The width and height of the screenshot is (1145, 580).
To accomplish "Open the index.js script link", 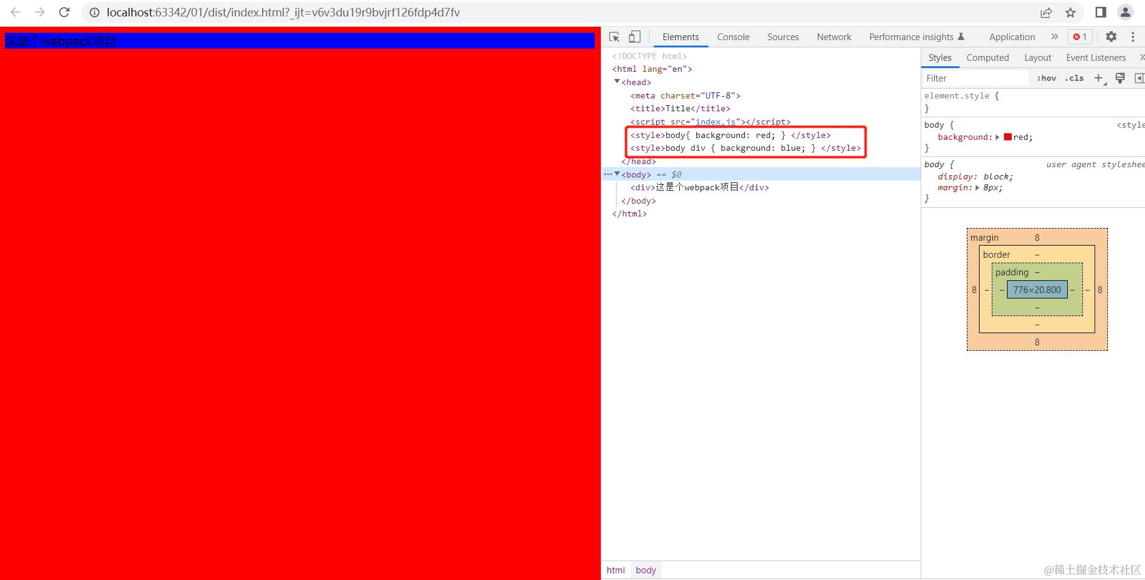I will click(x=716, y=122).
